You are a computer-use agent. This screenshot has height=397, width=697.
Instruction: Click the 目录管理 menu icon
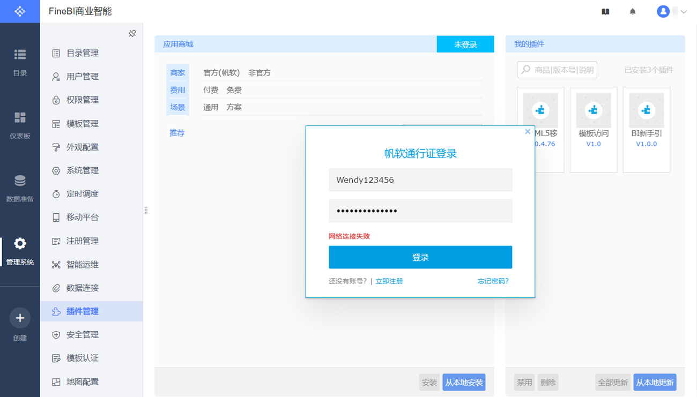(56, 53)
